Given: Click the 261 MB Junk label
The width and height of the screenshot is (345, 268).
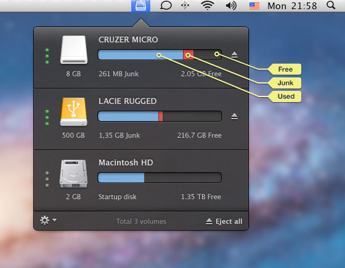Looking at the screenshot, I should pyautogui.click(x=118, y=74).
